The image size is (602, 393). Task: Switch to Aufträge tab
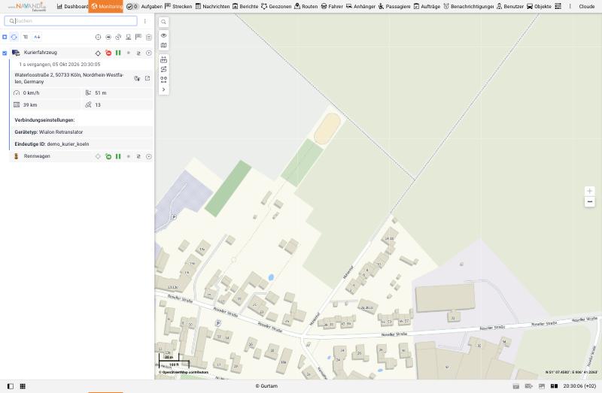pos(427,6)
